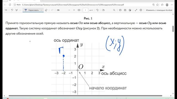Image resolution: width=177 pixels, height=99 pixels.
Task: Click the horizontal scrollbar left arrow
Action: (4, 96)
